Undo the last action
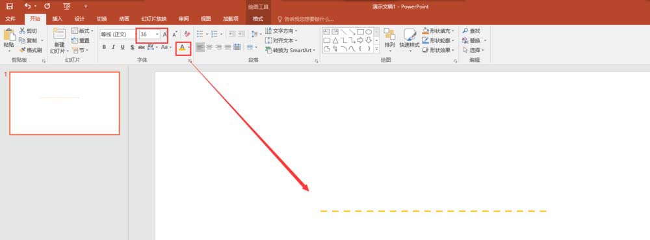 (x=28, y=7)
